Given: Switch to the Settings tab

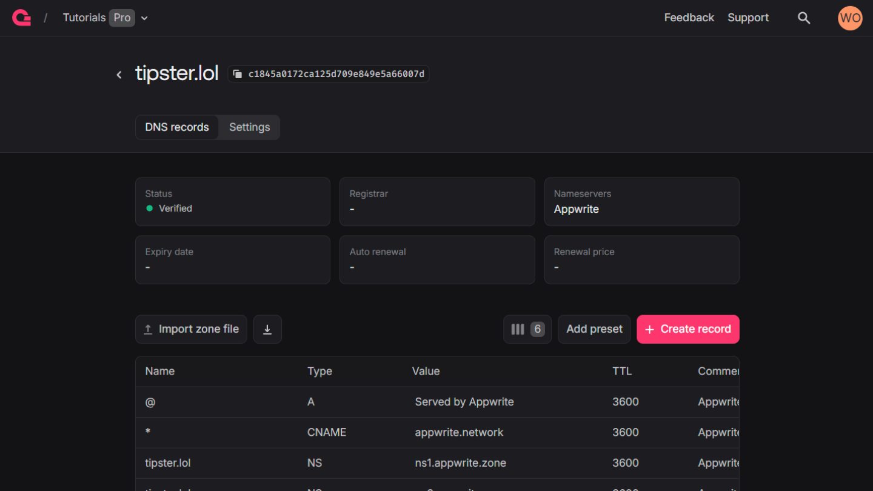Looking at the screenshot, I should (249, 127).
